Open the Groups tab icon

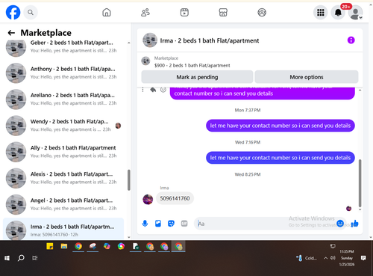[262, 12]
